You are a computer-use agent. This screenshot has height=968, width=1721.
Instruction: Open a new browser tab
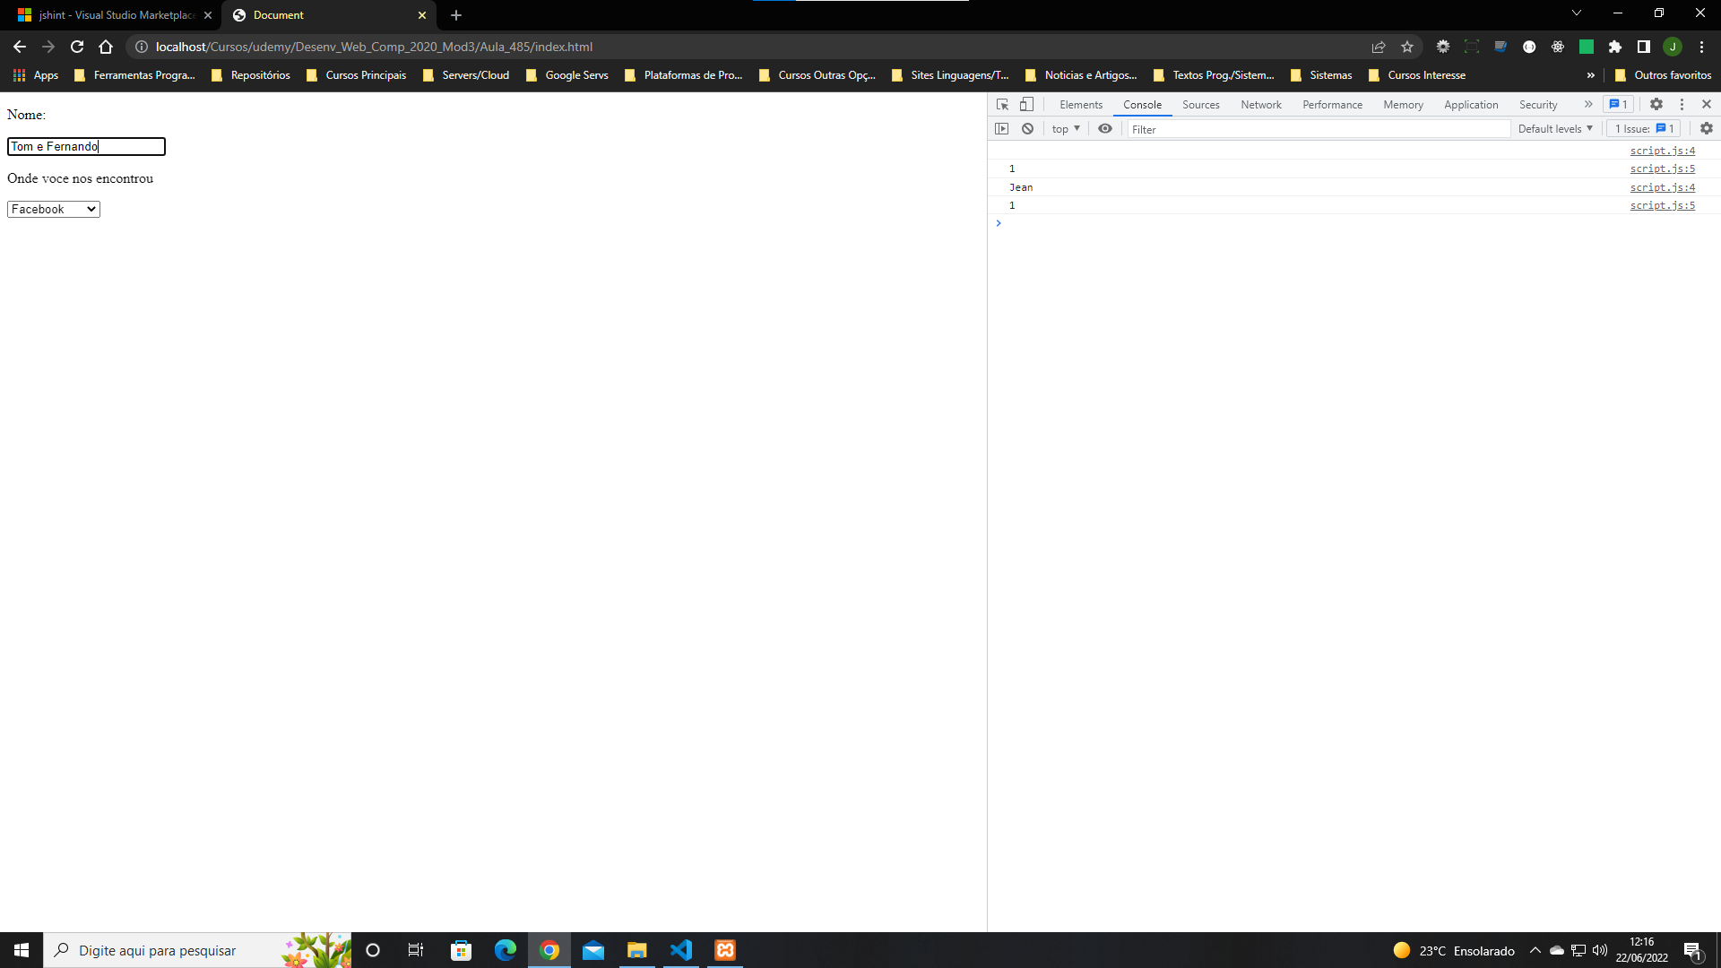pyautogui.click(x=456, y=15)
